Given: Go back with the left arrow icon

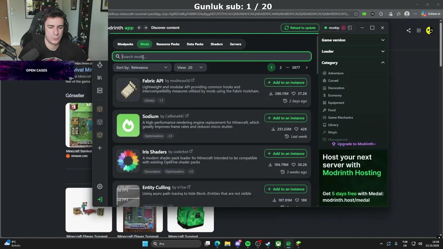Looking at the screenshot, I should pyautogui.click(x=139, y=28).
